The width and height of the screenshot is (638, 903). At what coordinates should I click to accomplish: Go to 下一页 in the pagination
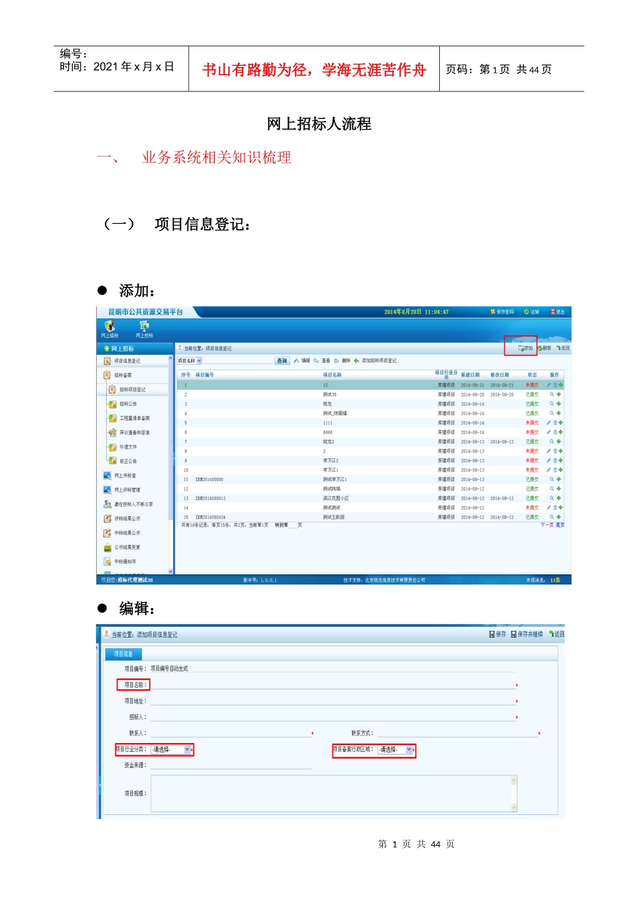pyautogui.click(x=547, y=525)
